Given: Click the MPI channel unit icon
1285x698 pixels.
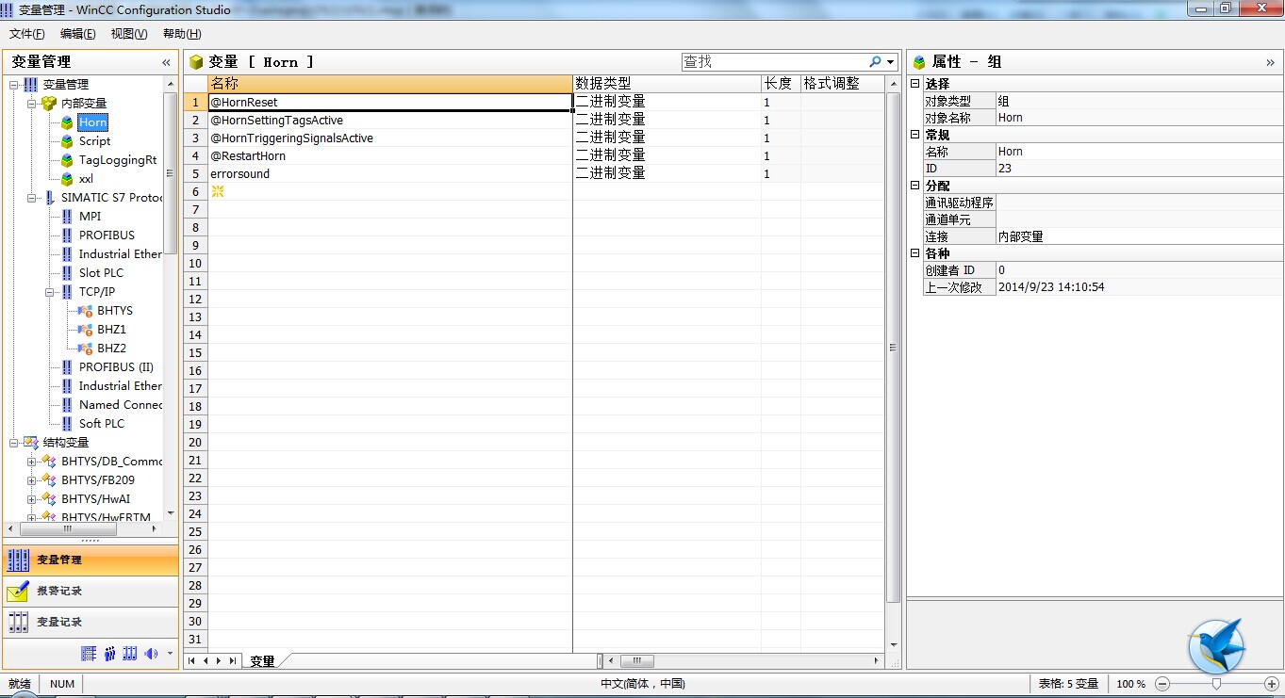Looking at the screenshot, I should point(67,217).
